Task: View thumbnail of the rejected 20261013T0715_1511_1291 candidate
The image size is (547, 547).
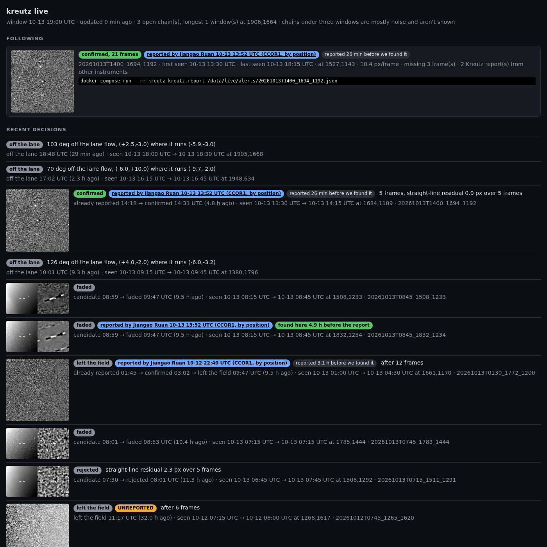Action: click(x=38, y=481)
